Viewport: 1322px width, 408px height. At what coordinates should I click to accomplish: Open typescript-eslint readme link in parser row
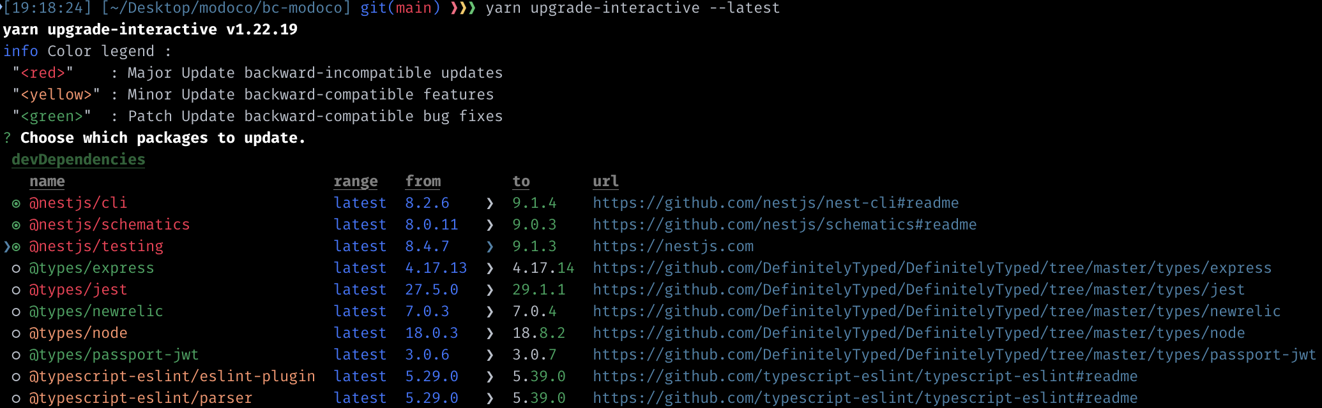[865, 398]
